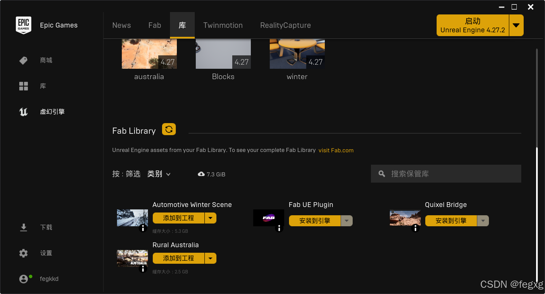Click the Epic Games logo icon

(23, 25)
